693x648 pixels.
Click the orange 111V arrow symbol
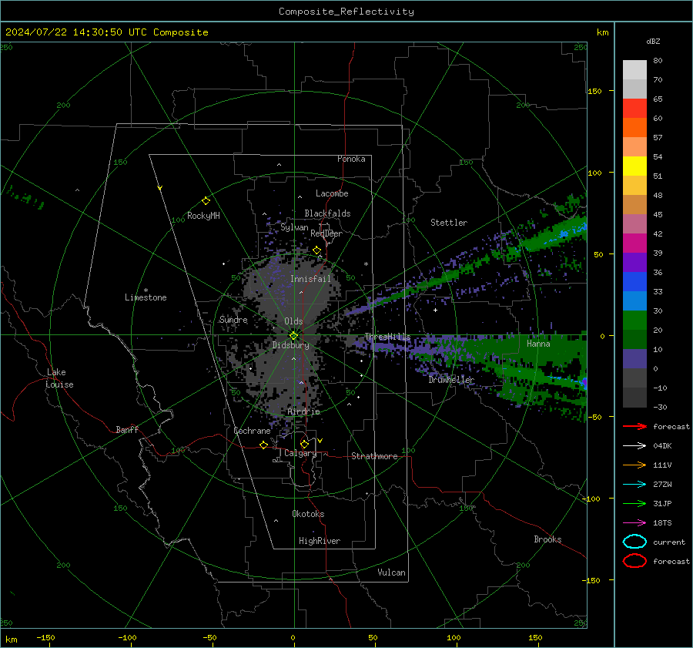coord(634,465)
